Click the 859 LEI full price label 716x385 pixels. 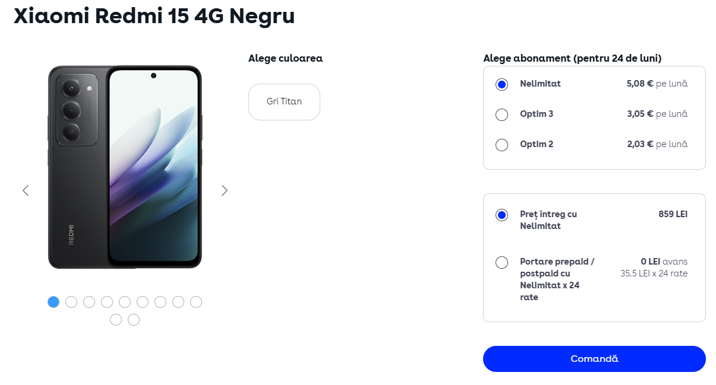(x=673, y=214)
